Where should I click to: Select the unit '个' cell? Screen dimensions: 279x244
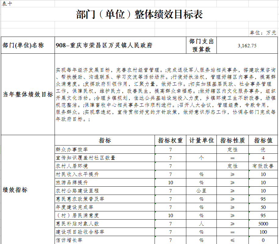[x=202, y=158]
